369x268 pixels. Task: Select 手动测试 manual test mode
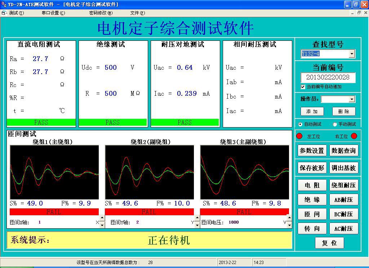[x=335, y=124]
